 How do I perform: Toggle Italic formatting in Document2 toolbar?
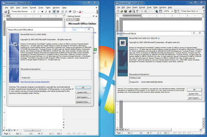(x=46, y=12)
